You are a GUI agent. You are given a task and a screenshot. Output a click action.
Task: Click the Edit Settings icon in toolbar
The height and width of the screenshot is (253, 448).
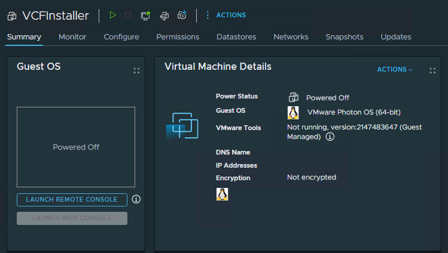164,16
